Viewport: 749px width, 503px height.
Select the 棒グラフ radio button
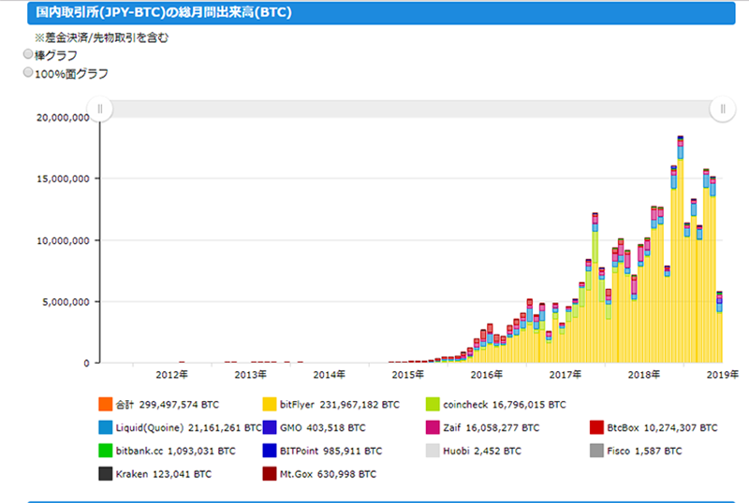tap(28, 54)
